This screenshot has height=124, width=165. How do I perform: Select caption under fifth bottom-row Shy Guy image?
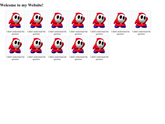coord(99,58)
